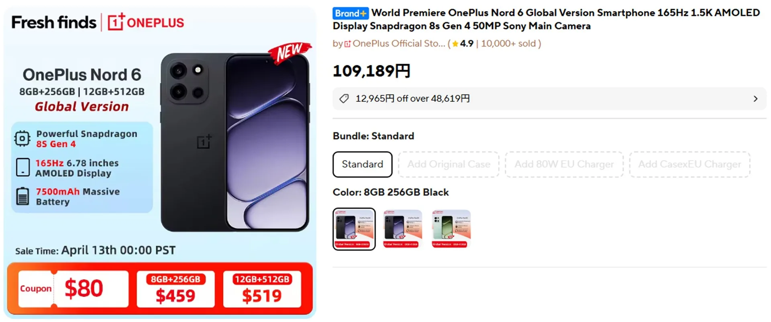Expand discount details chevron arrow
Screen dimensions: 771x322
pyautogui.click(x=755, y=99)
